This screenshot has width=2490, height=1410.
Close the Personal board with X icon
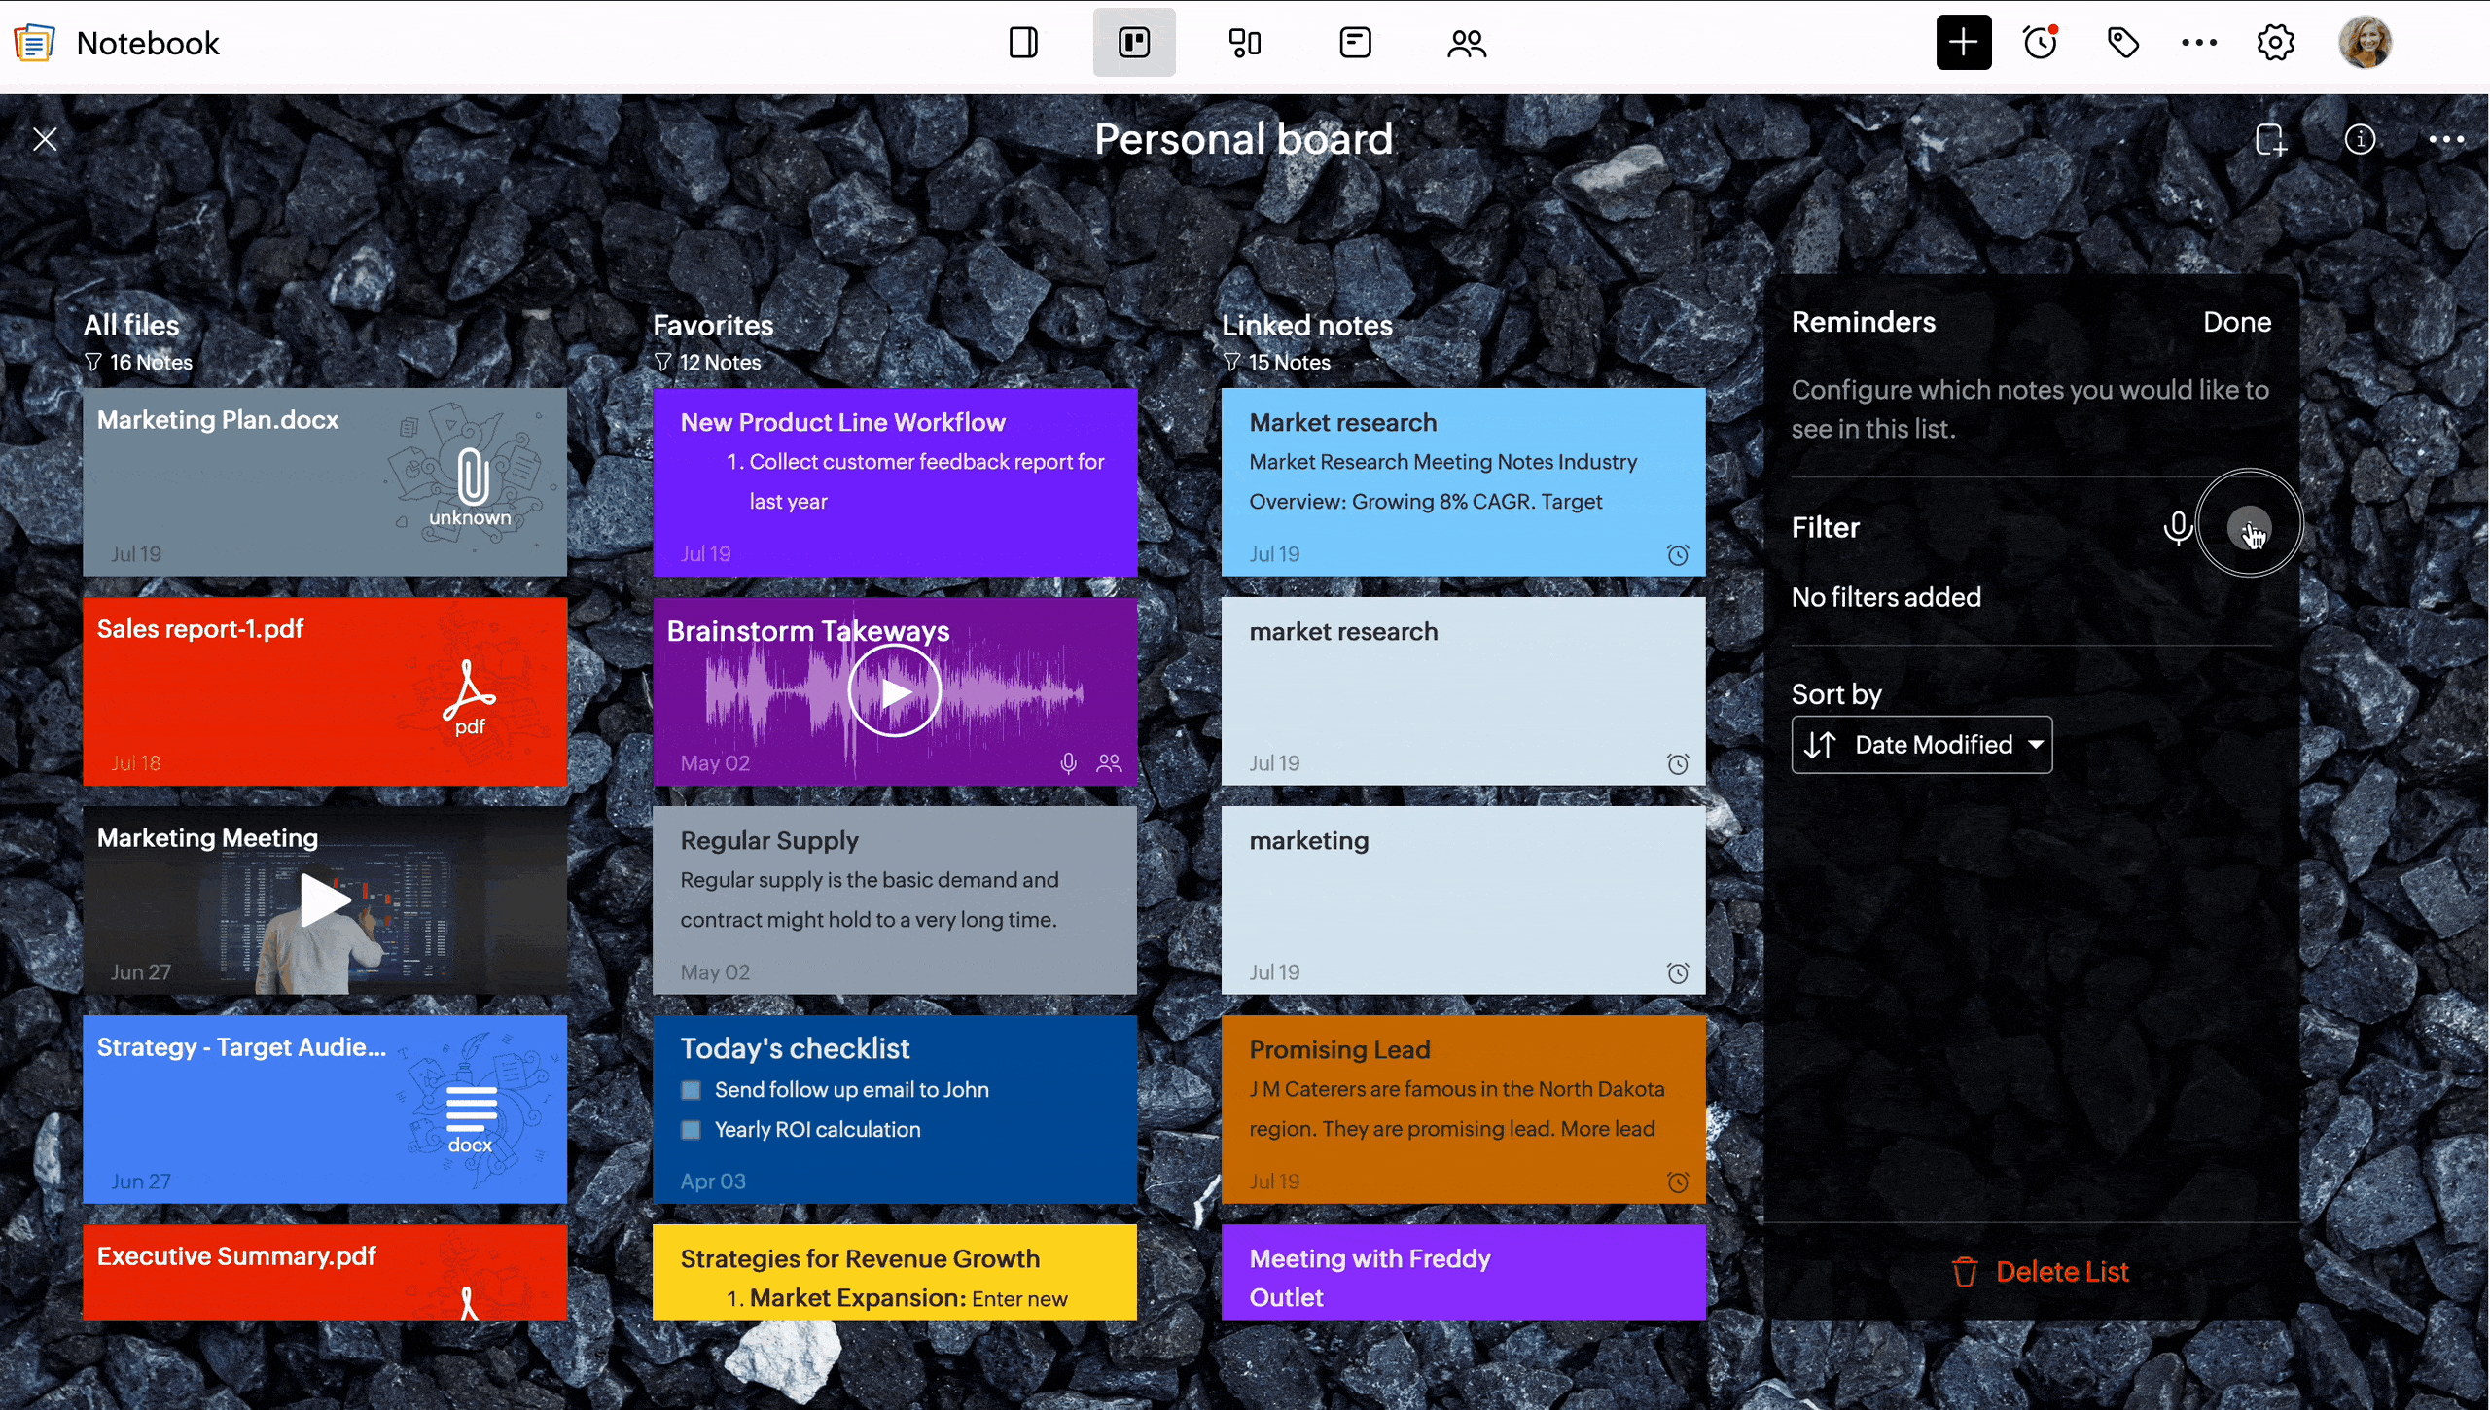[x=45, y=140]
